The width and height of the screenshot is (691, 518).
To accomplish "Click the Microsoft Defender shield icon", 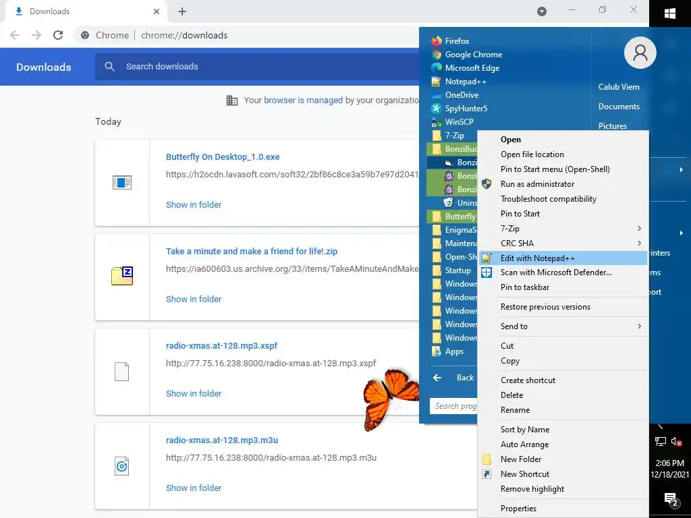I will click(x=487, y=272).
